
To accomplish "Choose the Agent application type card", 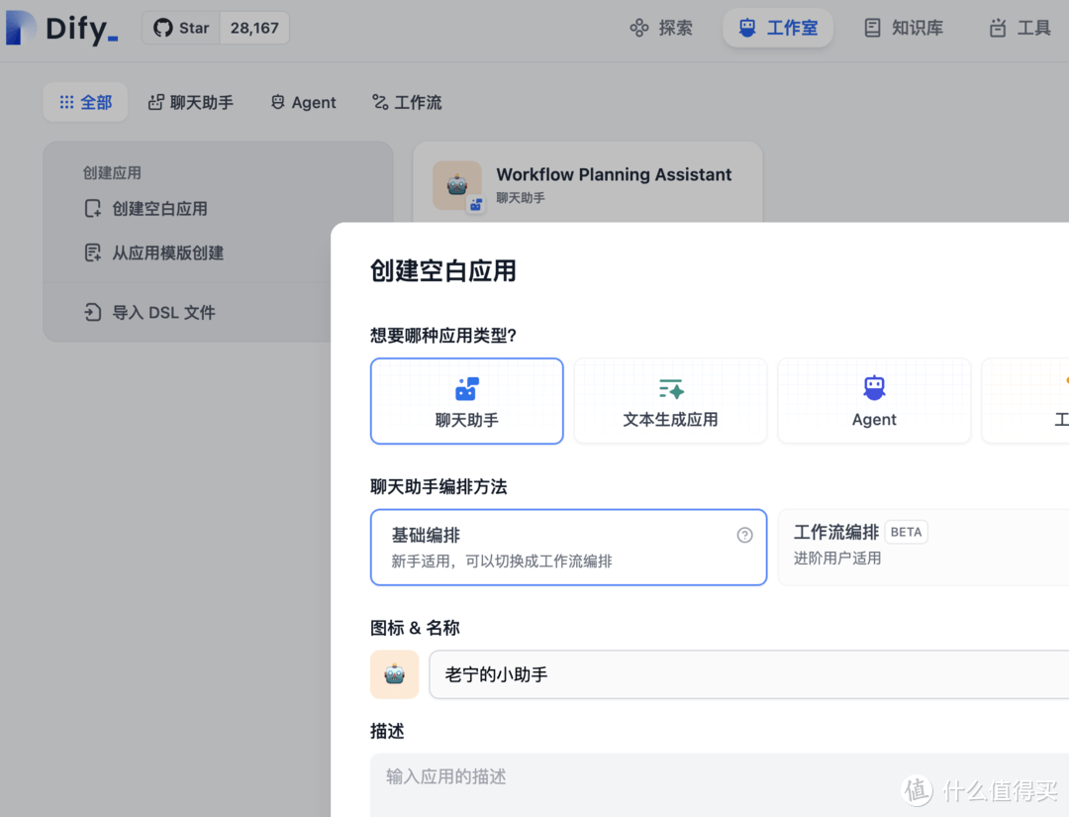I will [x=874, y=401].
